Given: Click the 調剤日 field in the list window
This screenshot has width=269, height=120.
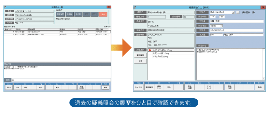Looking at the screenshot, I should pos(34,15).
